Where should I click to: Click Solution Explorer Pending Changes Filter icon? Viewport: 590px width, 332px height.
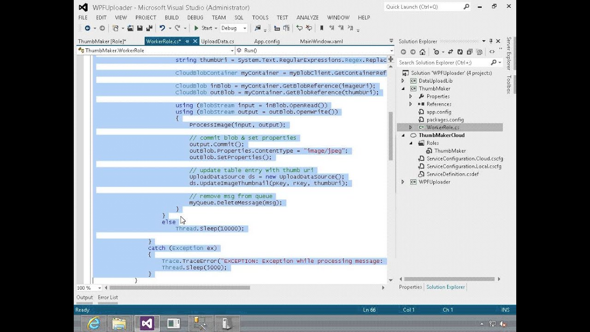[437, 52]
